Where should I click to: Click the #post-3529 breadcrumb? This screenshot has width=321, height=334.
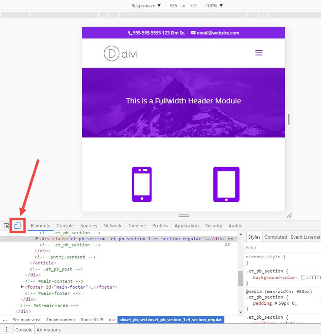[x=92, y=320]
